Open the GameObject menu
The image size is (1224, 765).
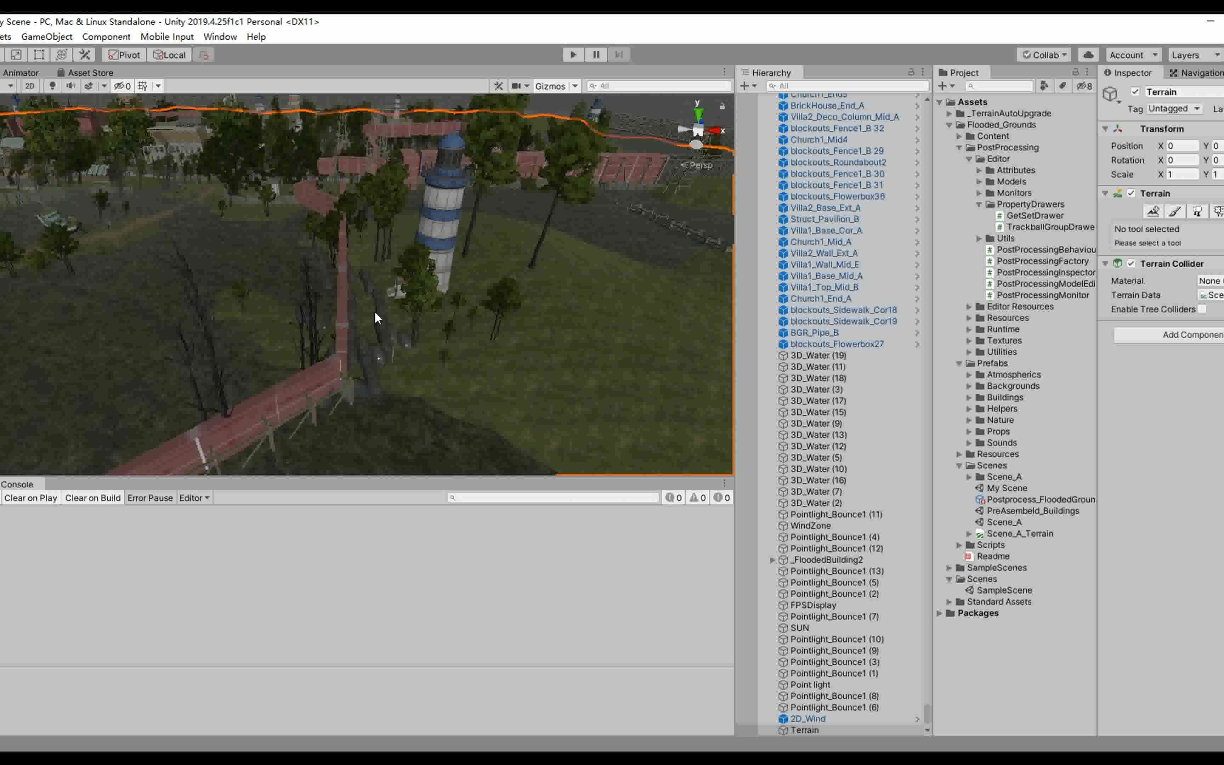click(47, 36)
